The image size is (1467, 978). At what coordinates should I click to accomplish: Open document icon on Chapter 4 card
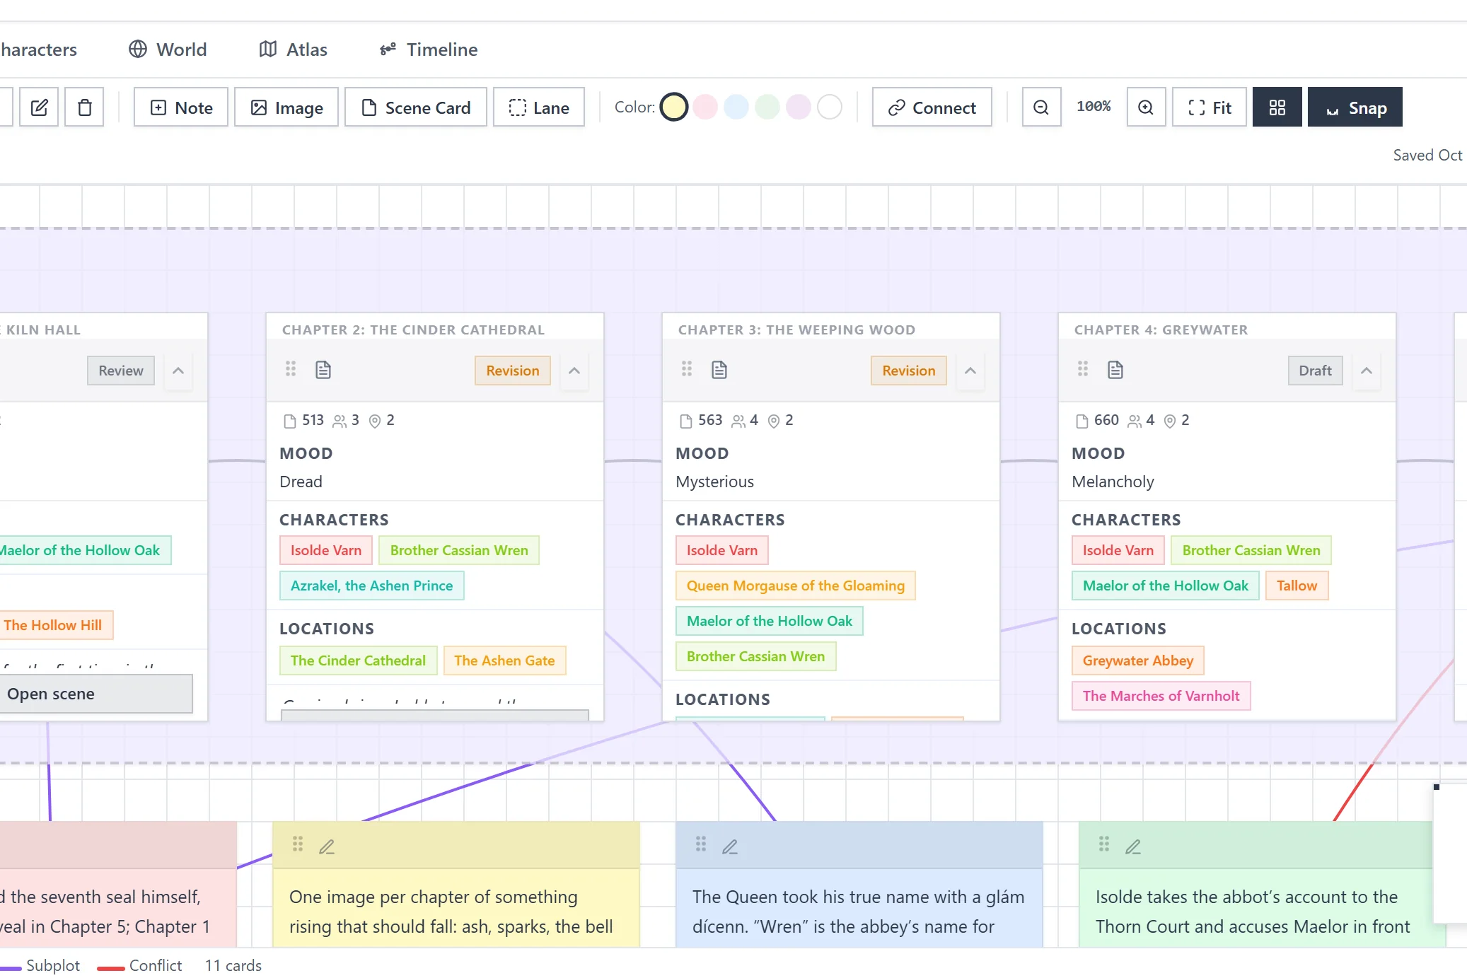point(1115,370)
